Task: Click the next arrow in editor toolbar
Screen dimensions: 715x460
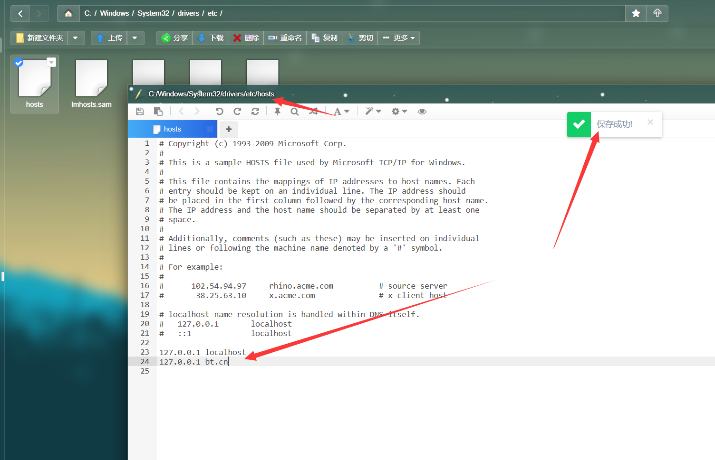Action: (197, 111)
